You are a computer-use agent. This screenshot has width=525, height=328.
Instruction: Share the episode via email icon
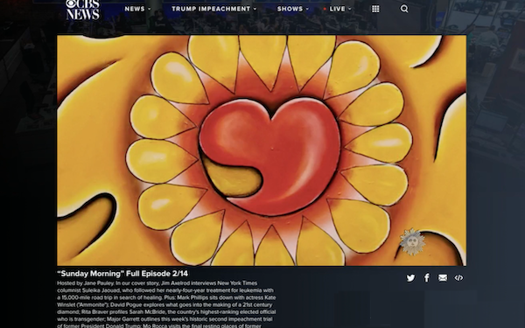point(443,278)
